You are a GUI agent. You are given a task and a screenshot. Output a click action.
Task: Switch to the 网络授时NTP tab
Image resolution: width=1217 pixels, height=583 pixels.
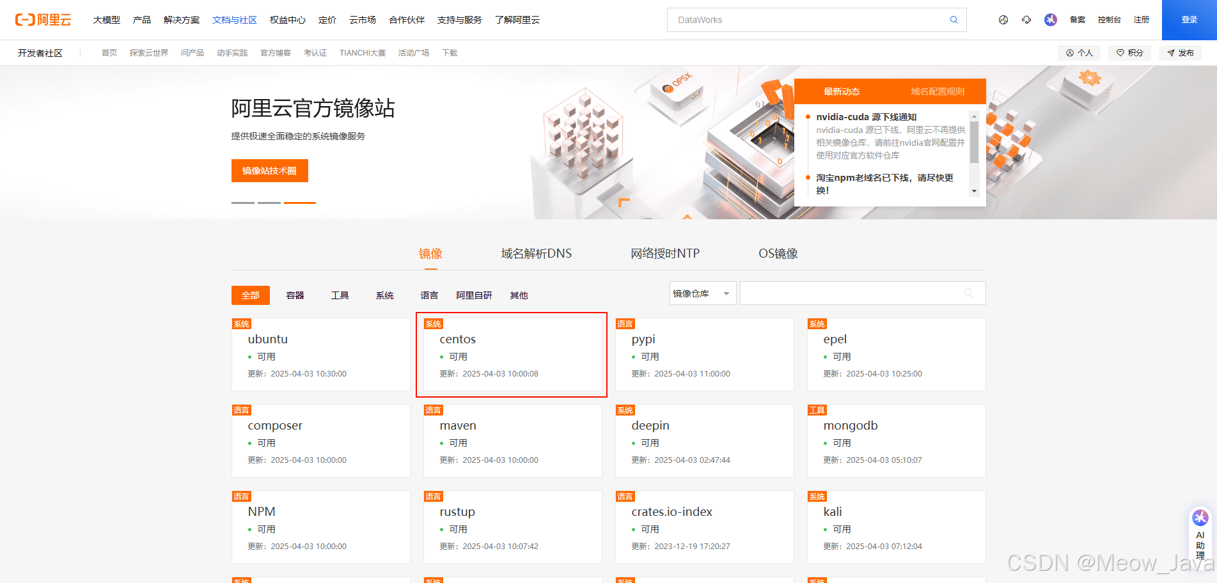point(665,254)
